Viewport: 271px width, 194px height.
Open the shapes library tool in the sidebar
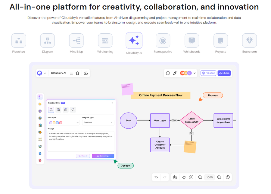(40, 125)
